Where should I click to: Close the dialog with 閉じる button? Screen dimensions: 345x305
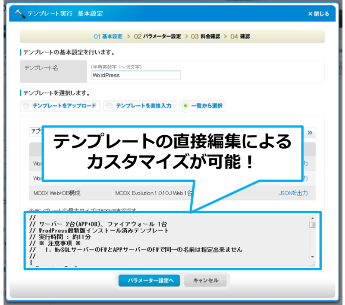tap(318, 14)
